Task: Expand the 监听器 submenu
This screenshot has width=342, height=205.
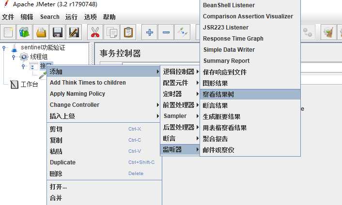Action: (180, 149)
